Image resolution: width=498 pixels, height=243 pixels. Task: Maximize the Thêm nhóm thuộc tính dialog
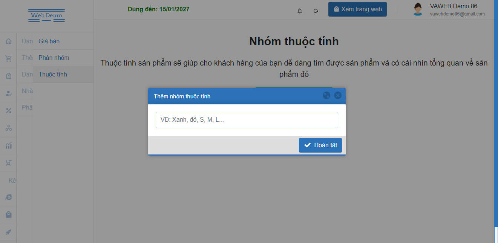click(326, 96)
